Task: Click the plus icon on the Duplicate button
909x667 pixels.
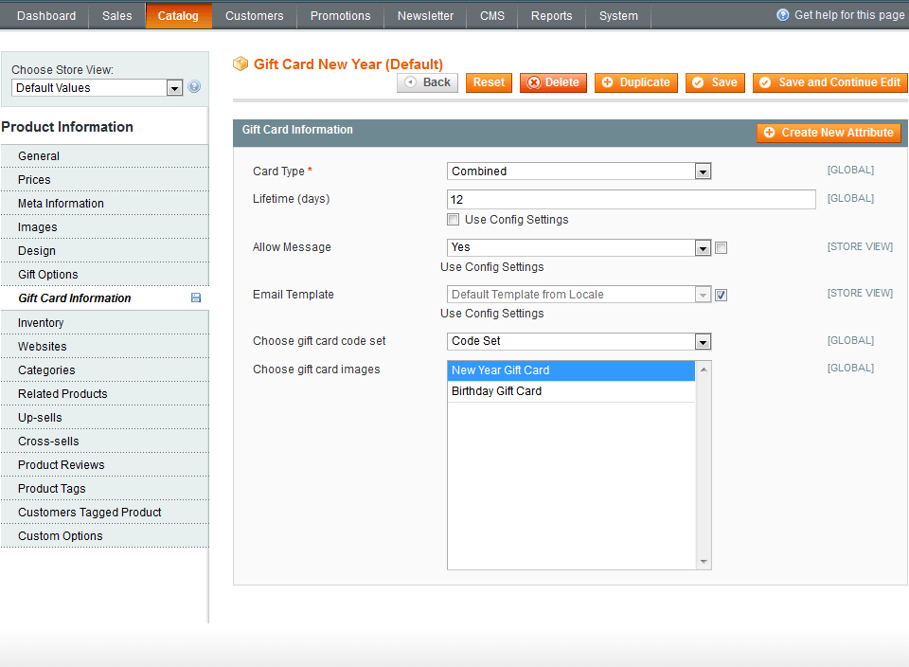Action: 606,82
